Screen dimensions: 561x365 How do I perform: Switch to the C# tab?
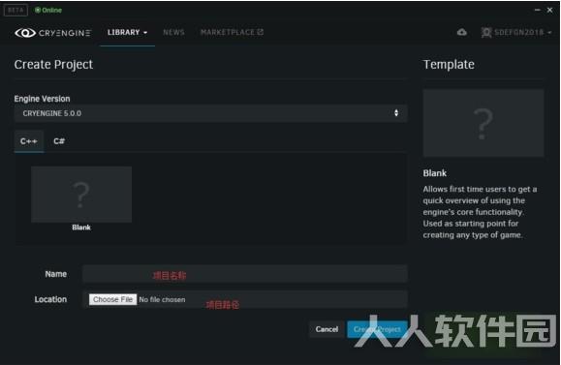(x=59, y=141)
